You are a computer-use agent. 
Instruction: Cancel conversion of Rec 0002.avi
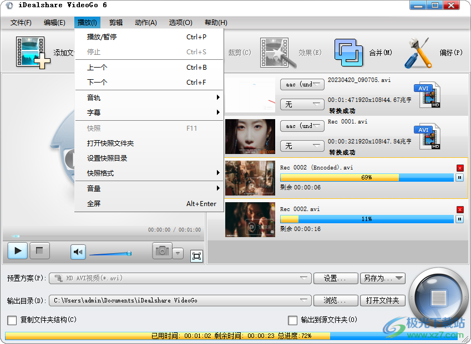click(459, 209)
